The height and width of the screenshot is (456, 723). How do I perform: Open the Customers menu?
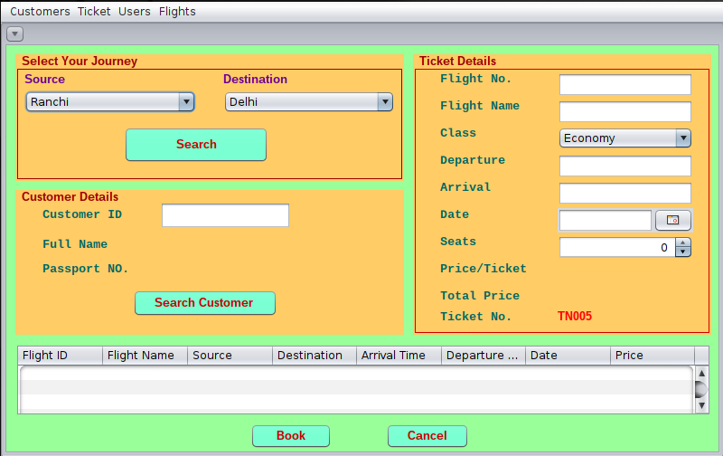(40, 12)
